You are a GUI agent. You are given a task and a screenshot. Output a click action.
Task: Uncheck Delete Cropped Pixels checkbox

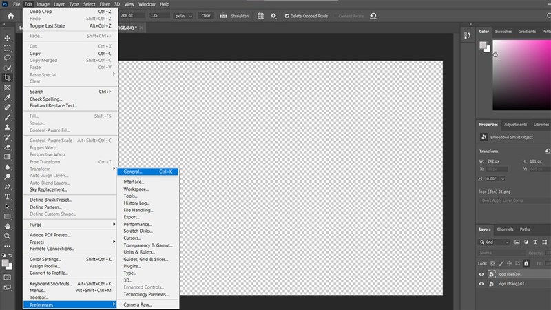tap(287, 15)
